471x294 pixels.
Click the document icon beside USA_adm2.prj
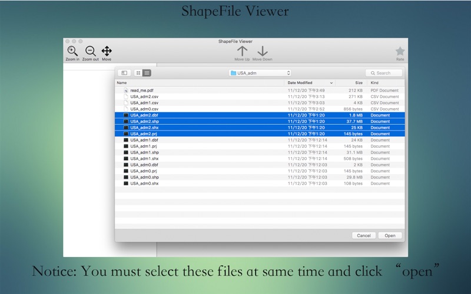[x=126, y=134]
